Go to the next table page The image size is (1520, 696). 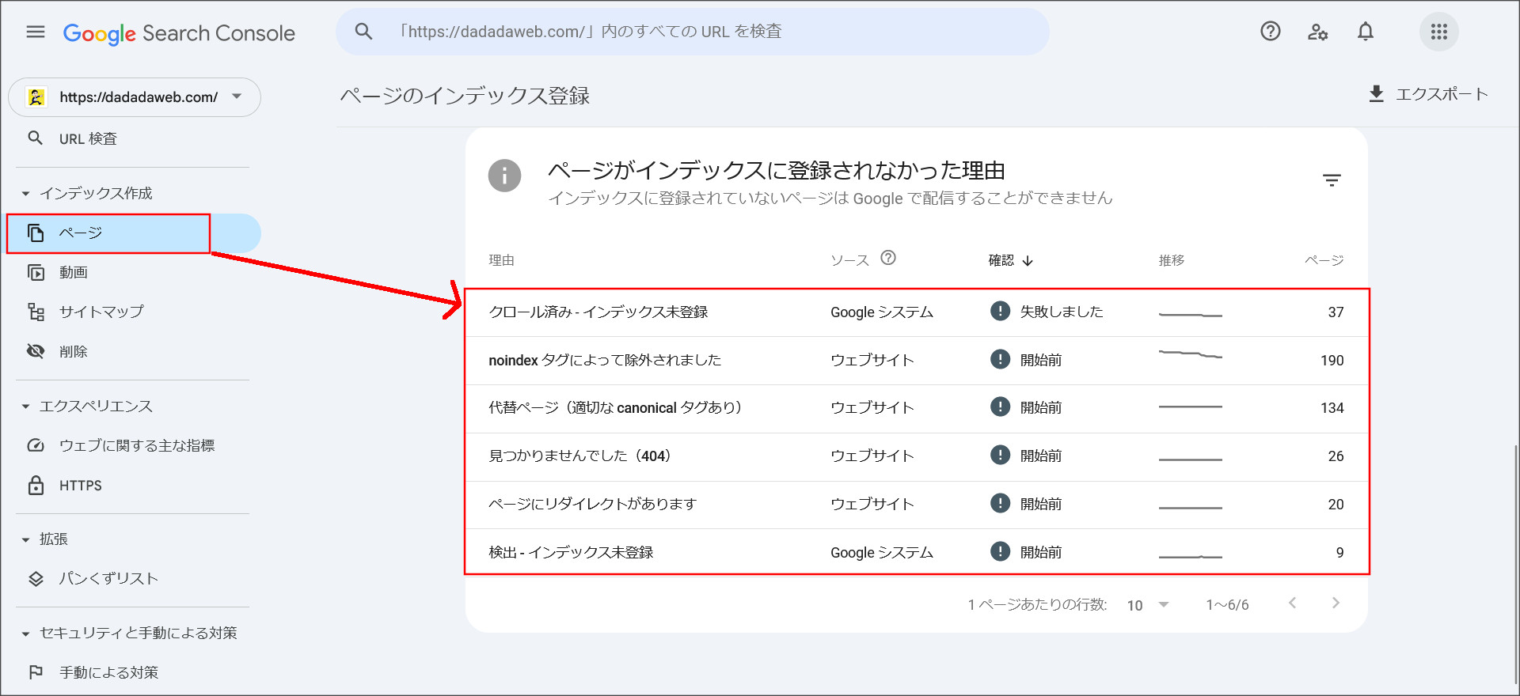[1336, 603]
